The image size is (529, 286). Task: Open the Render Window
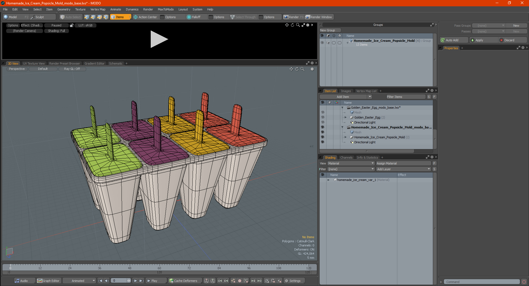click(319, 17)
